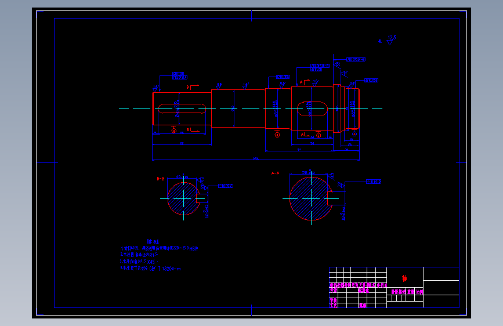The image size is (503, 326).
Task: Select the datum circle under the left keyway
Action: [x=174, y=131]
